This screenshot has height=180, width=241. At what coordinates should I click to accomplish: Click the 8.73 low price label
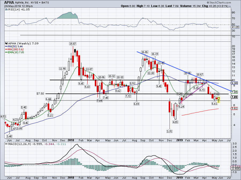tap(202, 90)
